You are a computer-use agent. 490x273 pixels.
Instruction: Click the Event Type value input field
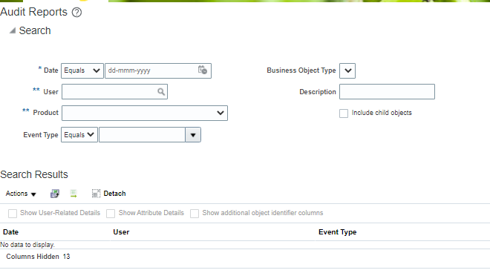point(143,134)
